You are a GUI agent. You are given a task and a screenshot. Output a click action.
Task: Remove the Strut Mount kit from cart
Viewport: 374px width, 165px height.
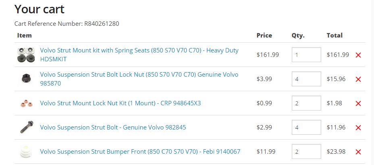pos(358,55)
